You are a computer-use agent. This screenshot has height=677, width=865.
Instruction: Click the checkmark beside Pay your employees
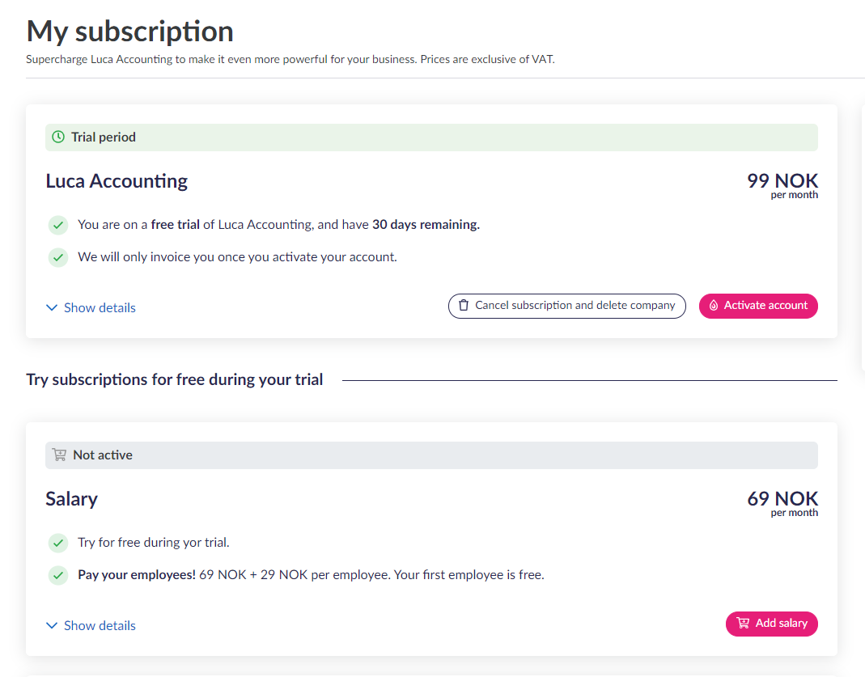(57, 575)
